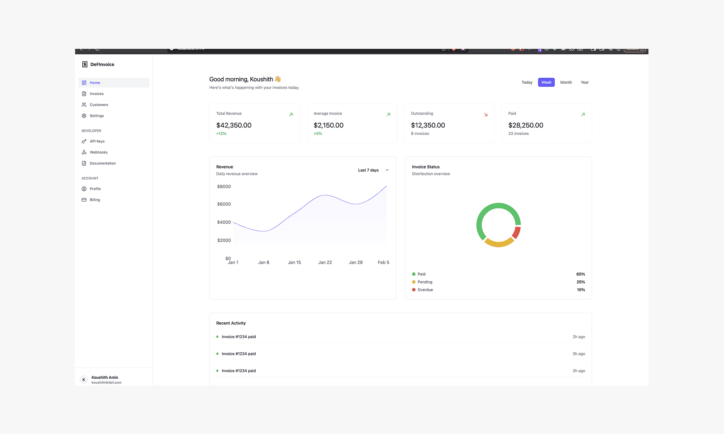
Task: Click the DeFInvoice logo
Action: pos(99,64)
